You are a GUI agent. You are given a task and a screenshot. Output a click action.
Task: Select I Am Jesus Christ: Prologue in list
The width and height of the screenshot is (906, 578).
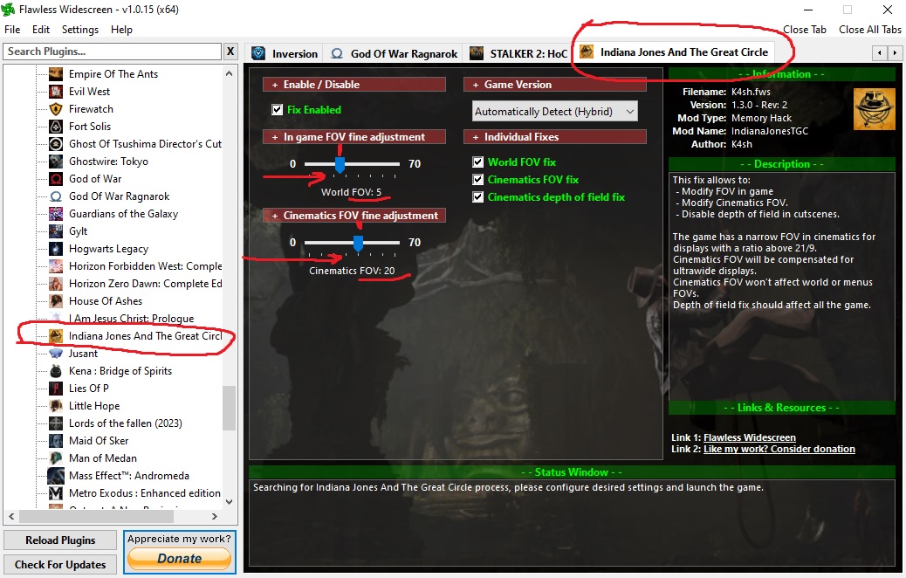131,319
